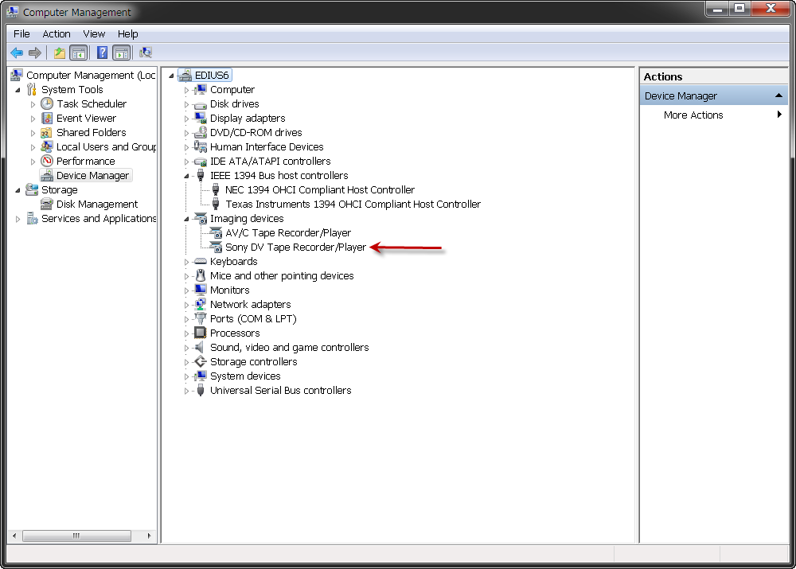
Task: Click the left pane scroll left arrow
Action: point(14,536)
